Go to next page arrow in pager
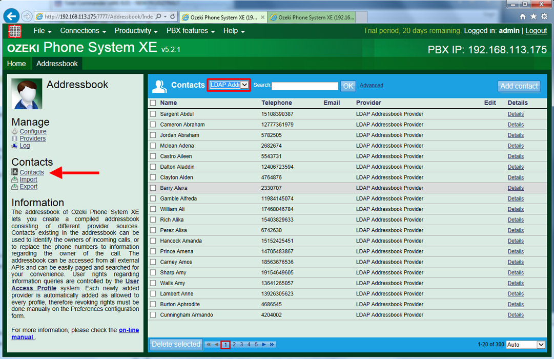The height and width of the screenshot is (359, 554). click(x=264, y=345)
